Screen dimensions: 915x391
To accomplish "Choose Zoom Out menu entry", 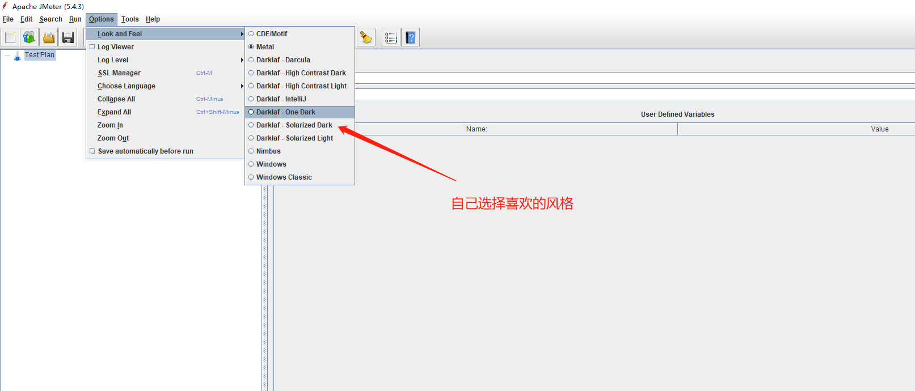I will (166, 138).
